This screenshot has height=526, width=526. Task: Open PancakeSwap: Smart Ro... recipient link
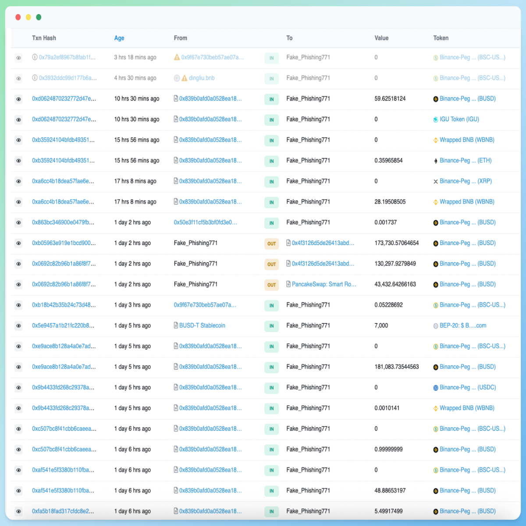click(324, 284)
